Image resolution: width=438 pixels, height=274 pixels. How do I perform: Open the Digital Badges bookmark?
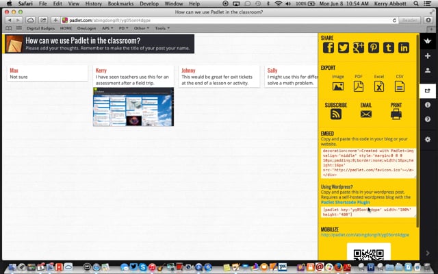point(41,28)
